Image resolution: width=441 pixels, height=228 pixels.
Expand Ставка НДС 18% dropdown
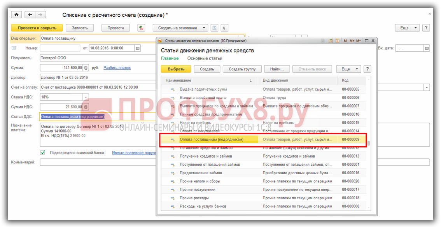86,97
